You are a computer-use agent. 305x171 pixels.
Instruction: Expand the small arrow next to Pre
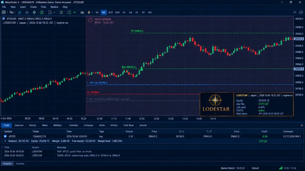15,12
